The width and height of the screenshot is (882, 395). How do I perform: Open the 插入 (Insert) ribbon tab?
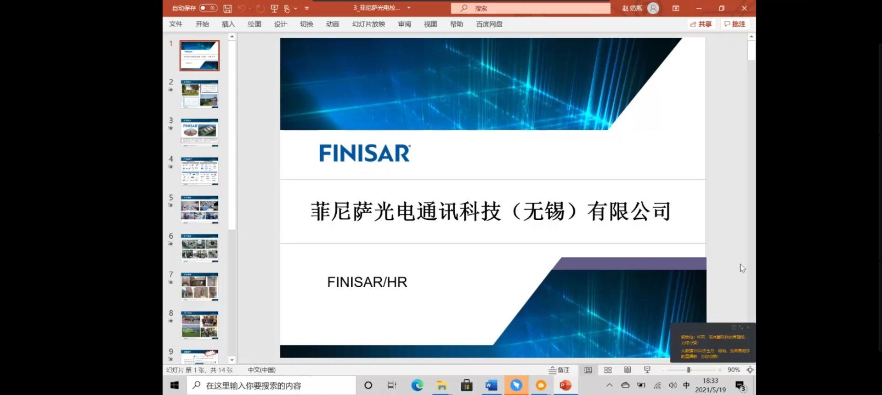click(x=228, y=24)
